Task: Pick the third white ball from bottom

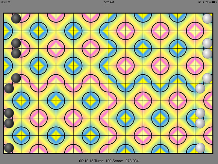Action: 200,113
